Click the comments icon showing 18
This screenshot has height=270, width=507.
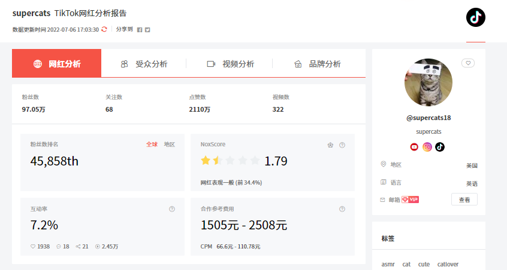59,247
